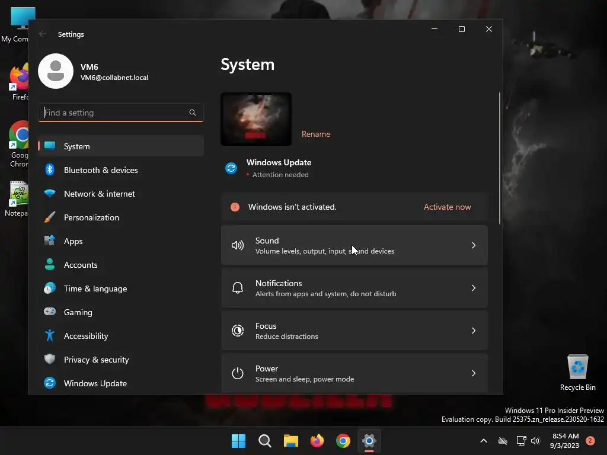
Task: Expand the Focus chevron arrow
Action: pyautogui.click(x=474, y=331)
